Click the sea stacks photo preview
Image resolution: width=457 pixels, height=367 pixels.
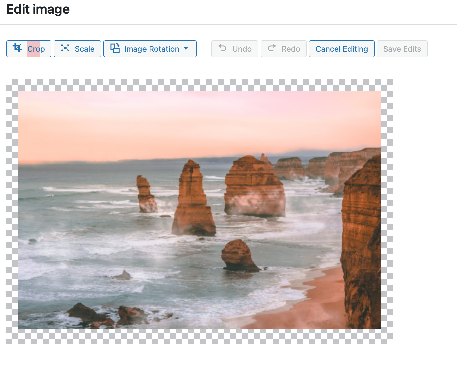click(x=200, y=210)
